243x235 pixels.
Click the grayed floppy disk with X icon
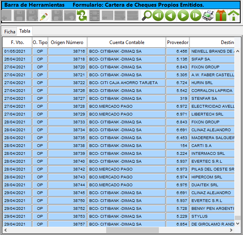(57, 15)
